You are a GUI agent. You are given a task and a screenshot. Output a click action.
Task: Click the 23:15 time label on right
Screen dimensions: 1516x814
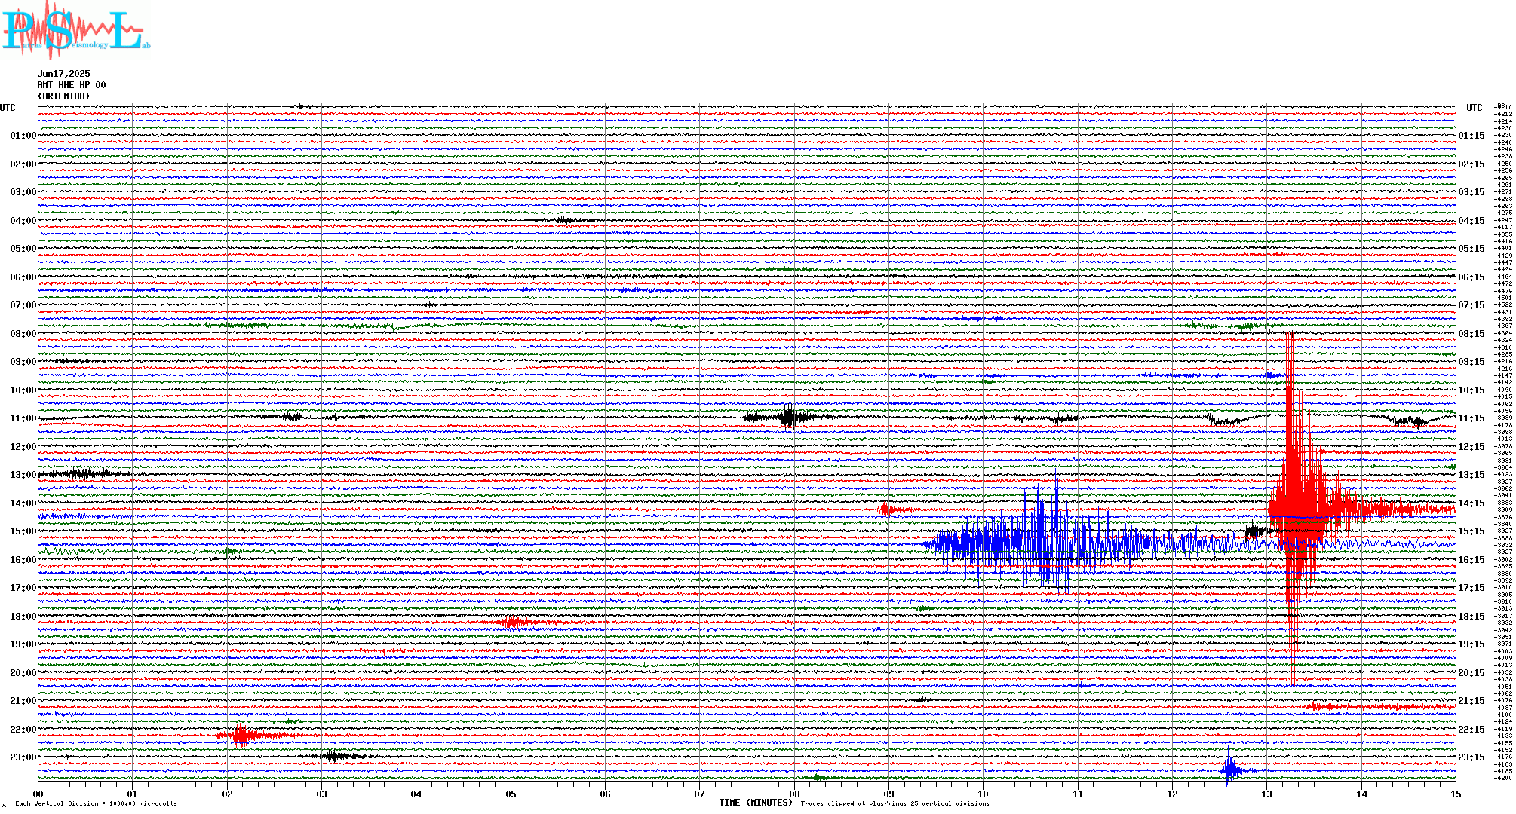1472,757
